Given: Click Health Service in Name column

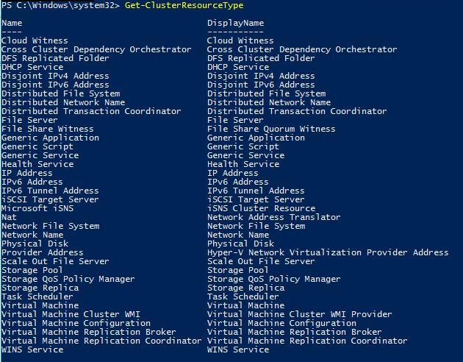Looking at the screenshot, I should coord(37,164).
